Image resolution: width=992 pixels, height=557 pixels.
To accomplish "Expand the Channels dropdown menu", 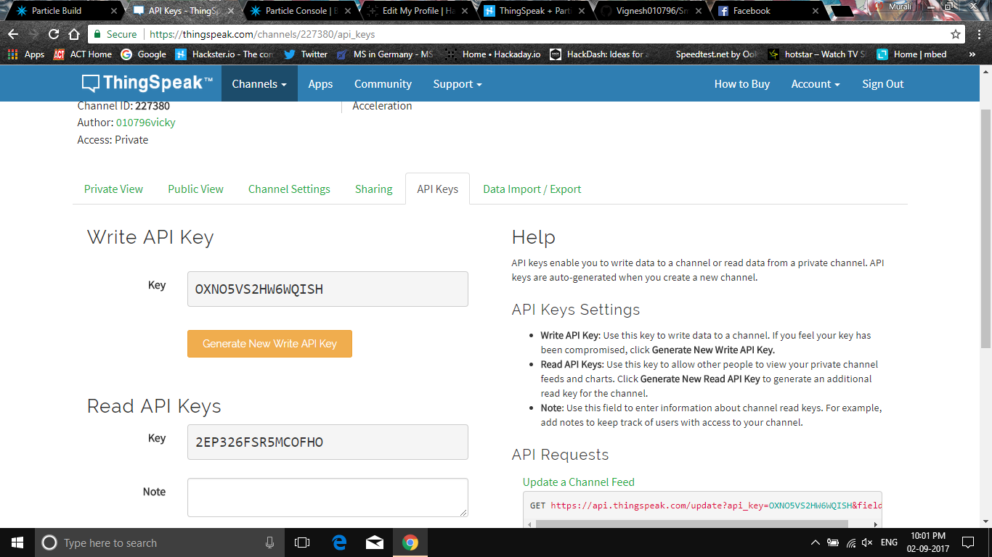I will [259, 84].
